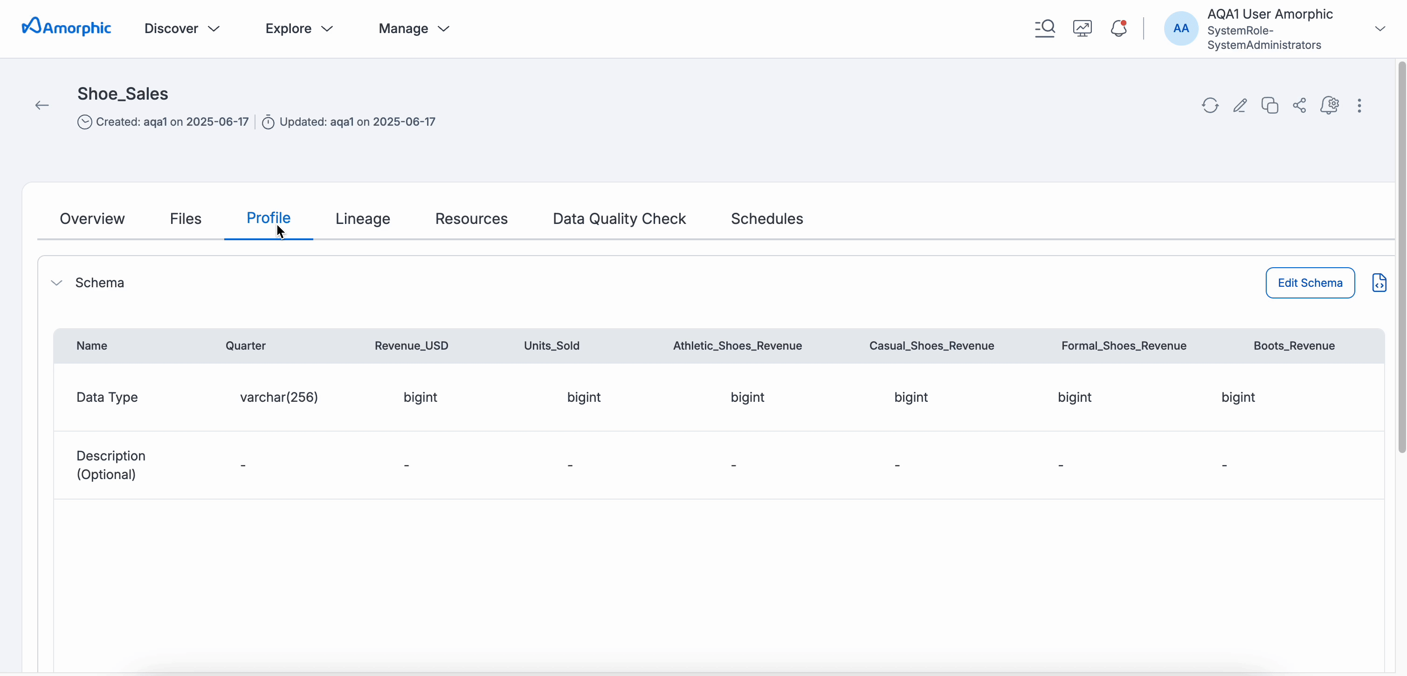
Task: Open the three-dot more options menu
Action: coord(1359,105)
